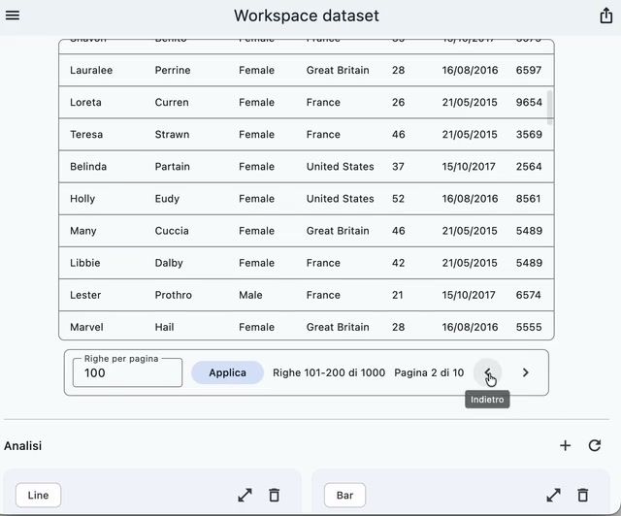Image resolution: width=621 pixels, height=516 pixels.
Task: Select the cell 'Lauralee'
Action: (91, 70)
